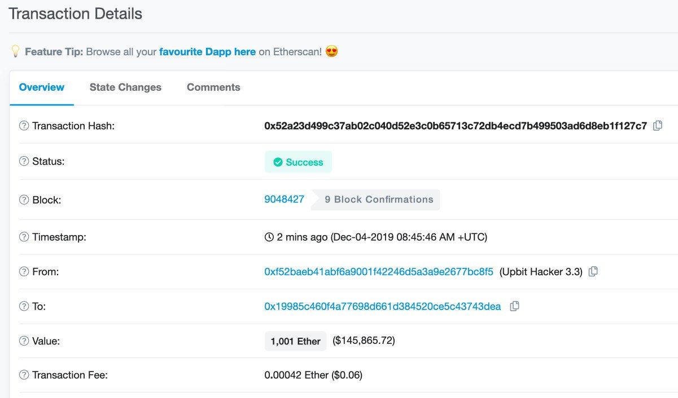The image size is (678, 398).
Task: Click help icon beside Transaction Fee
Action: point(24,375)
